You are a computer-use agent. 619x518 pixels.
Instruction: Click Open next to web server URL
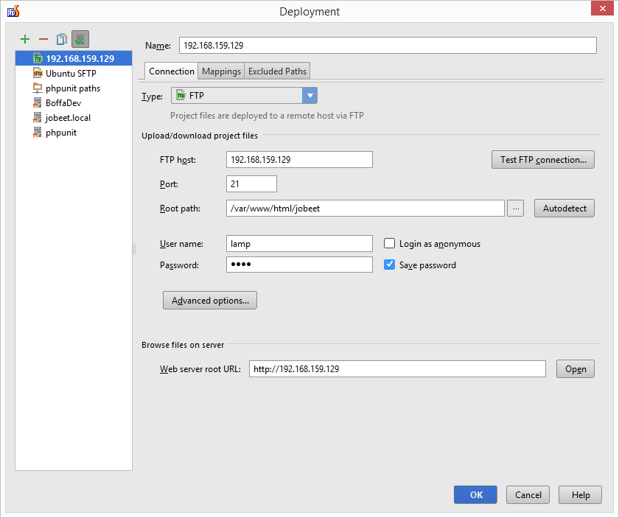click(x=576, y=368)
